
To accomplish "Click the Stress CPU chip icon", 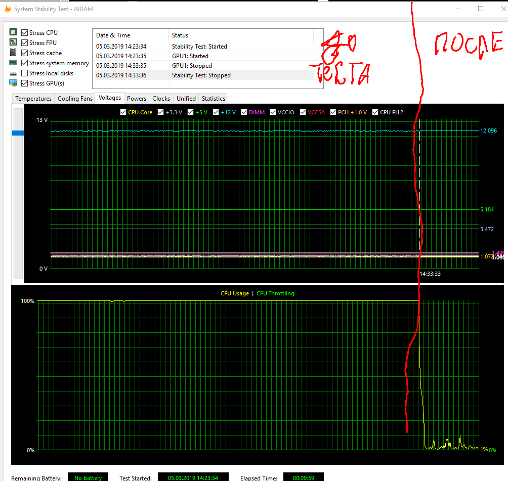I will point(13,32).
